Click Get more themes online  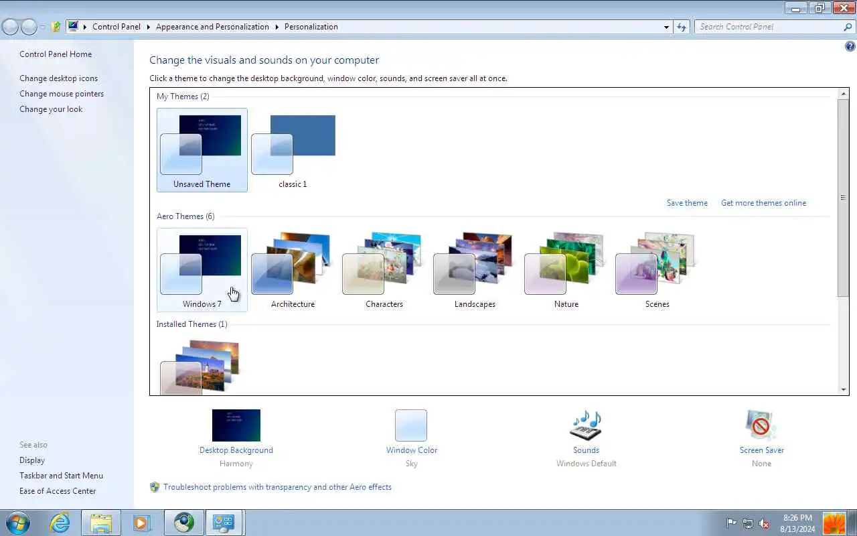[763, 203]
